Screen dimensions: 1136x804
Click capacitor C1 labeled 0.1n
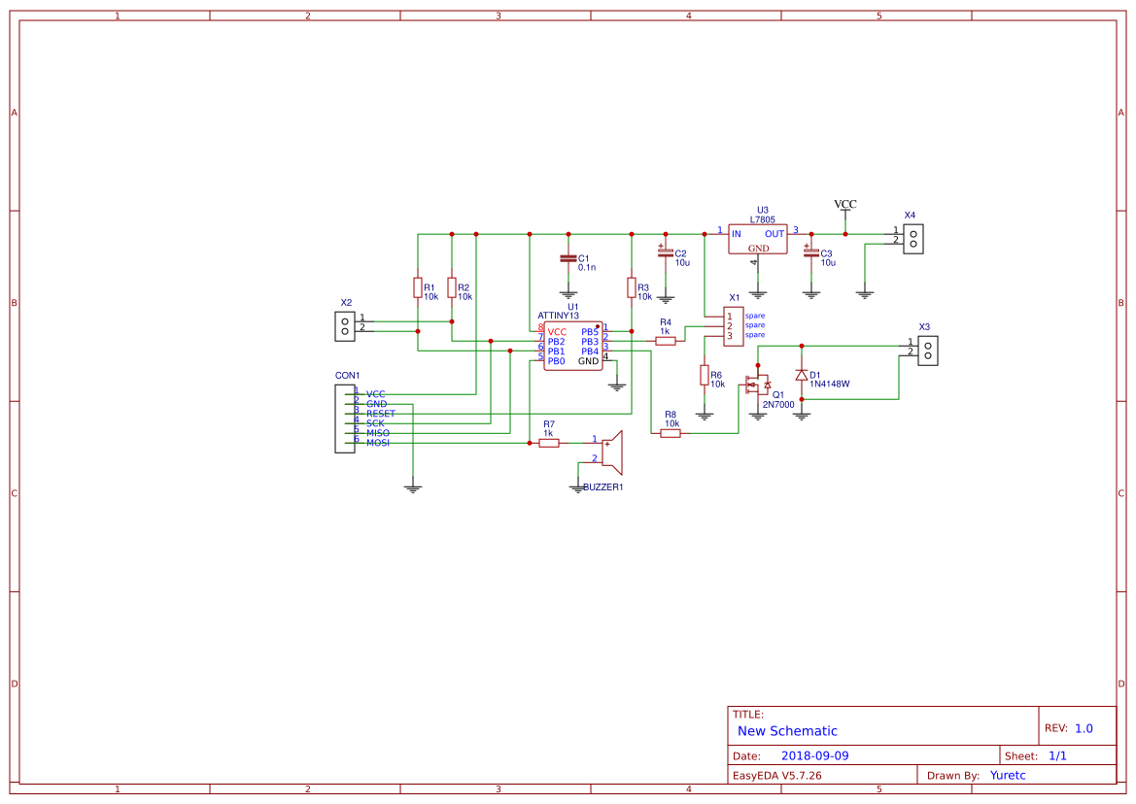(x=568, y=257)
